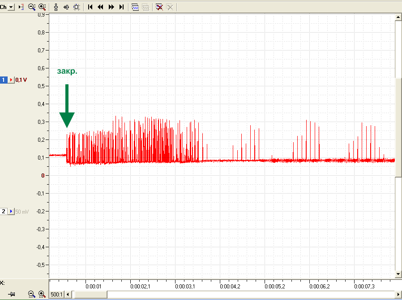
Task: Click the delete waveform icon with red X
Action: [x=159, y=7]
